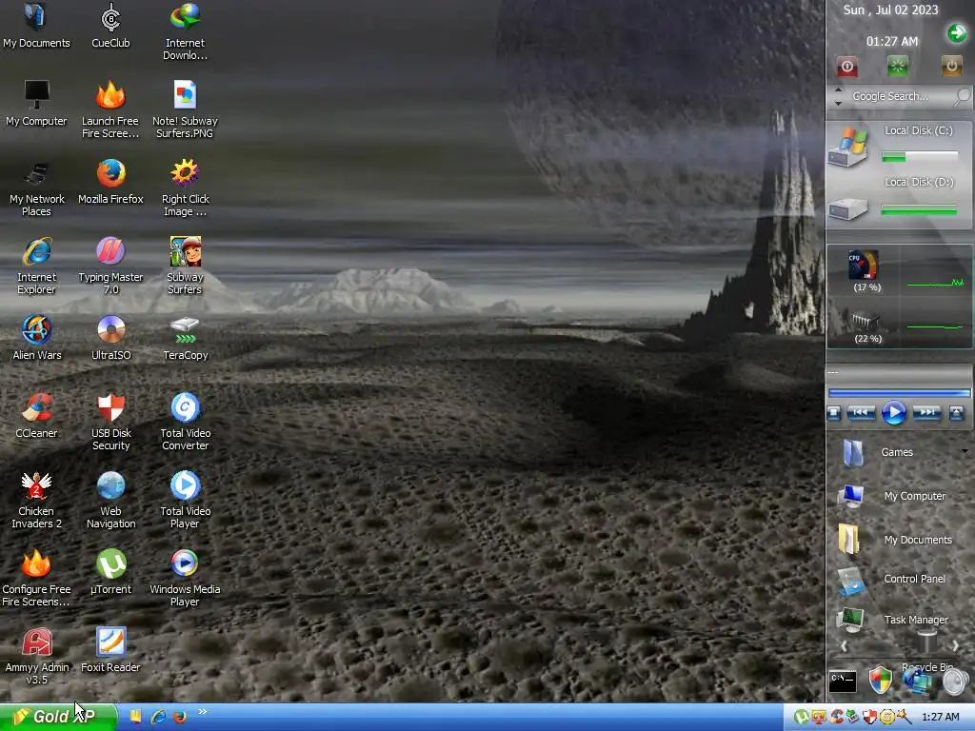Screen dimensions: 975x731
Task: Open My Network Places desktop icon
Action: click(37, 188)
